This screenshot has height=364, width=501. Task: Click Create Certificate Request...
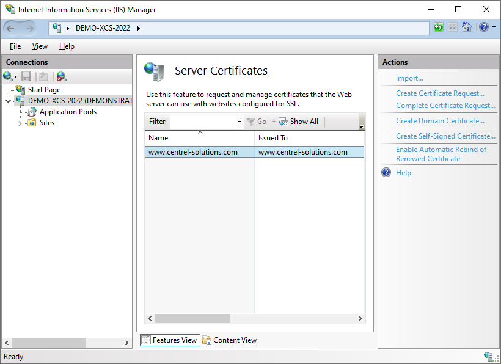(441, 93)
